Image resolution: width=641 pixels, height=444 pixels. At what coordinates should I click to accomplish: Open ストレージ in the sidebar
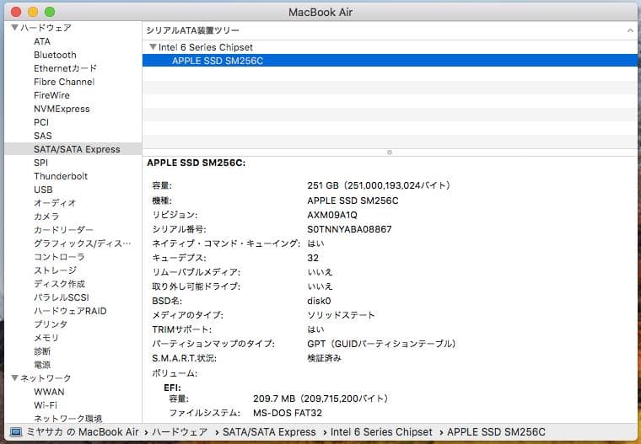coord(55,270)
